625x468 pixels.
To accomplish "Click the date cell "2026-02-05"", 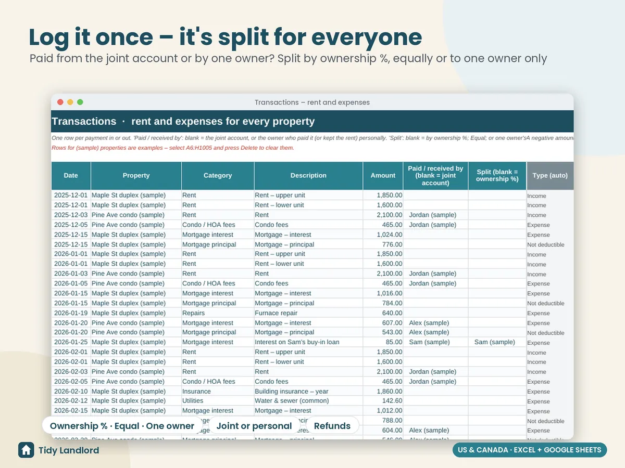I will pos(71,382).
